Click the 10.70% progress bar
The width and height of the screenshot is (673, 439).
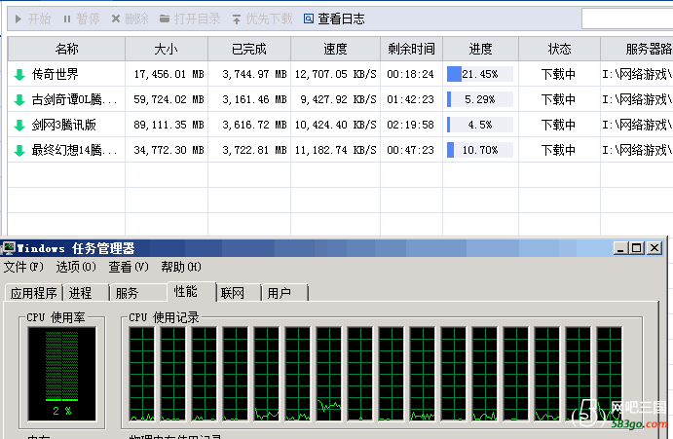point(480,150)
